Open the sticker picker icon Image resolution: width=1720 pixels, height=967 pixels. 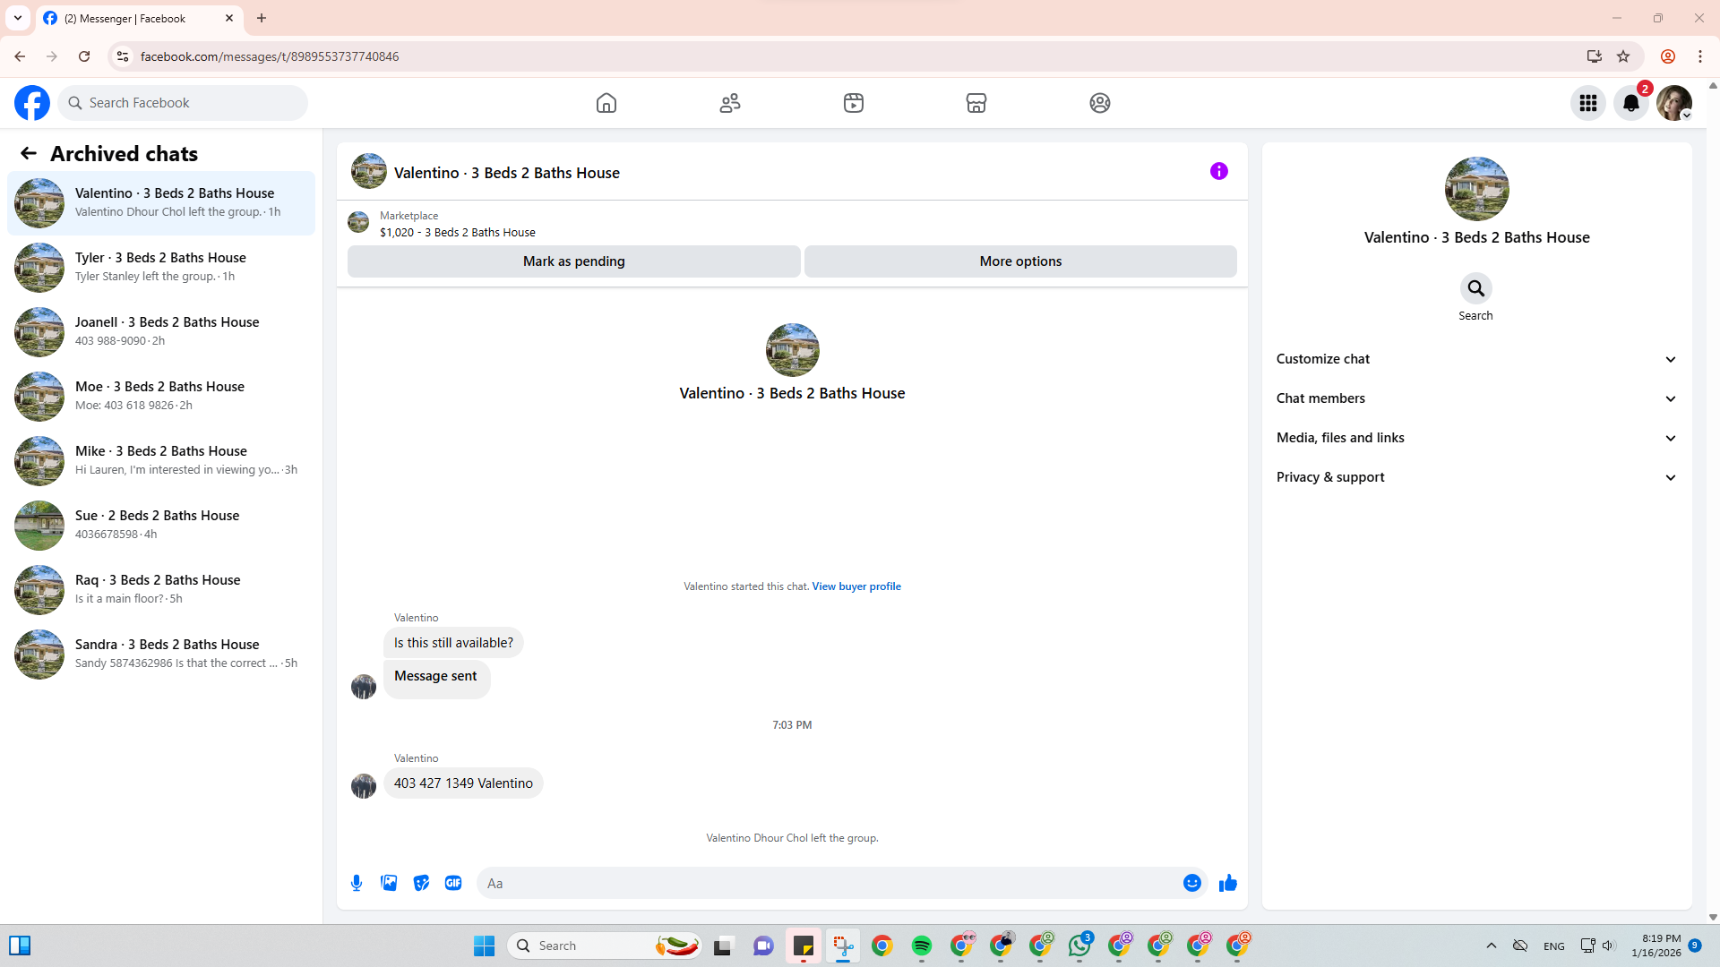click(x=421, y=883)
